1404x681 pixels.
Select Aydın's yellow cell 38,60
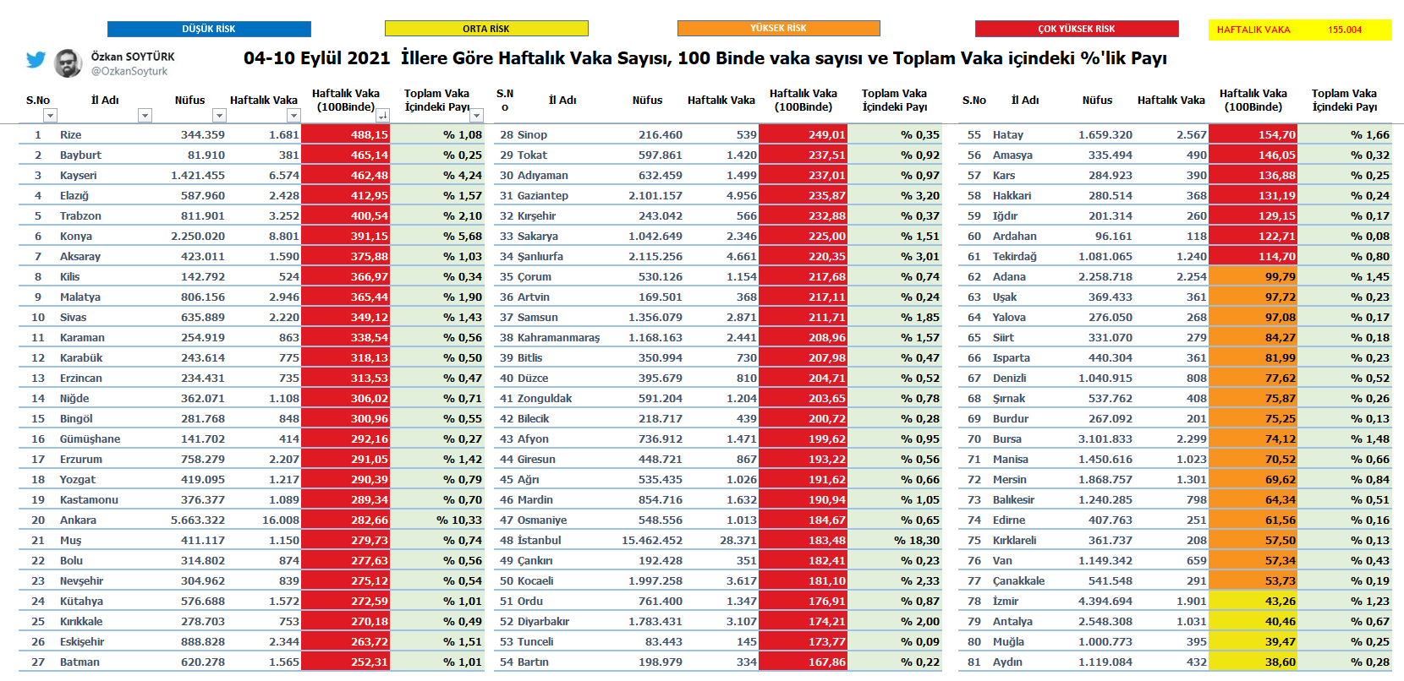click(1253, 662)
